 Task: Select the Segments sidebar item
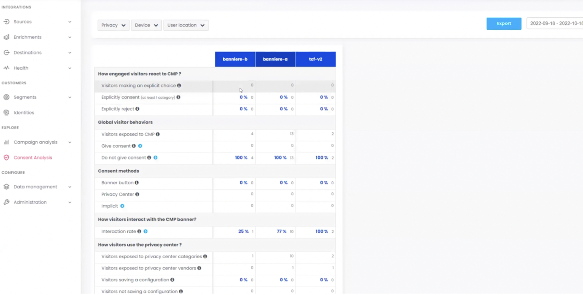[25, 97]
